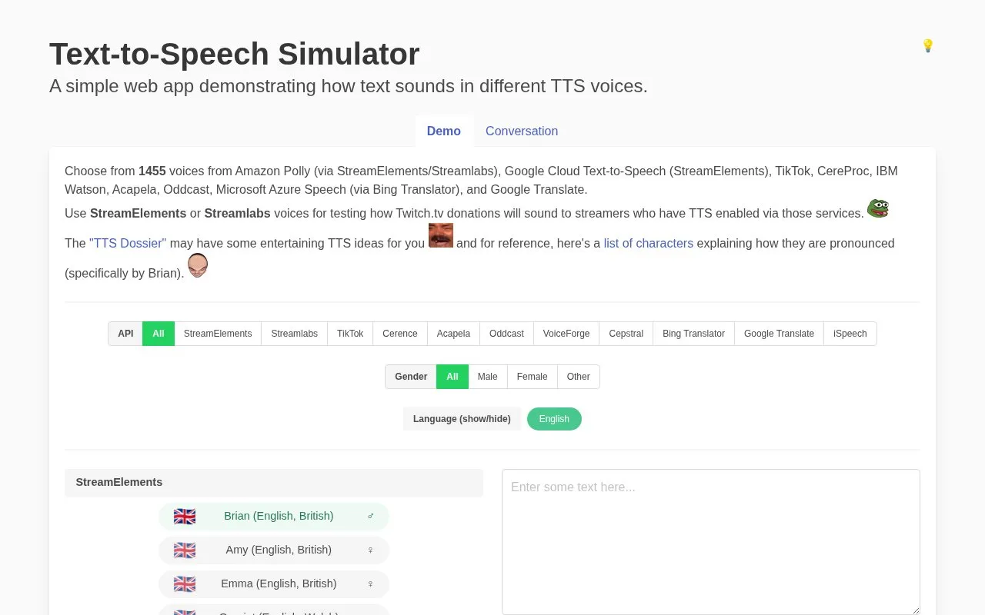The image size is (985, 615).
Task: Select the Demo tab
Action: 444,131
